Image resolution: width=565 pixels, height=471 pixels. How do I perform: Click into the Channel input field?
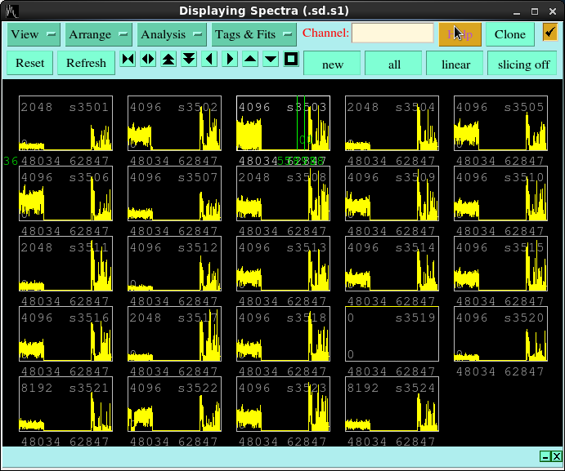pos(392,33)
